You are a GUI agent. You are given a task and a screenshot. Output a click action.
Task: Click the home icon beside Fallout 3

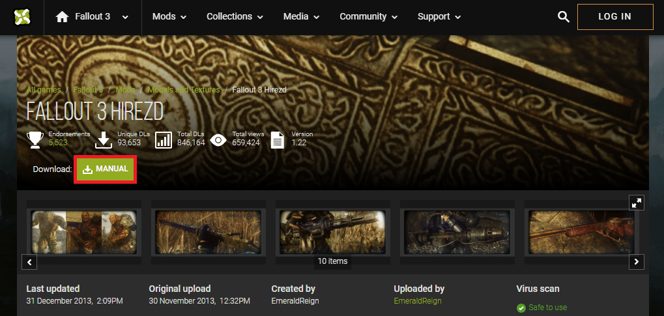(x=63, y=17)
